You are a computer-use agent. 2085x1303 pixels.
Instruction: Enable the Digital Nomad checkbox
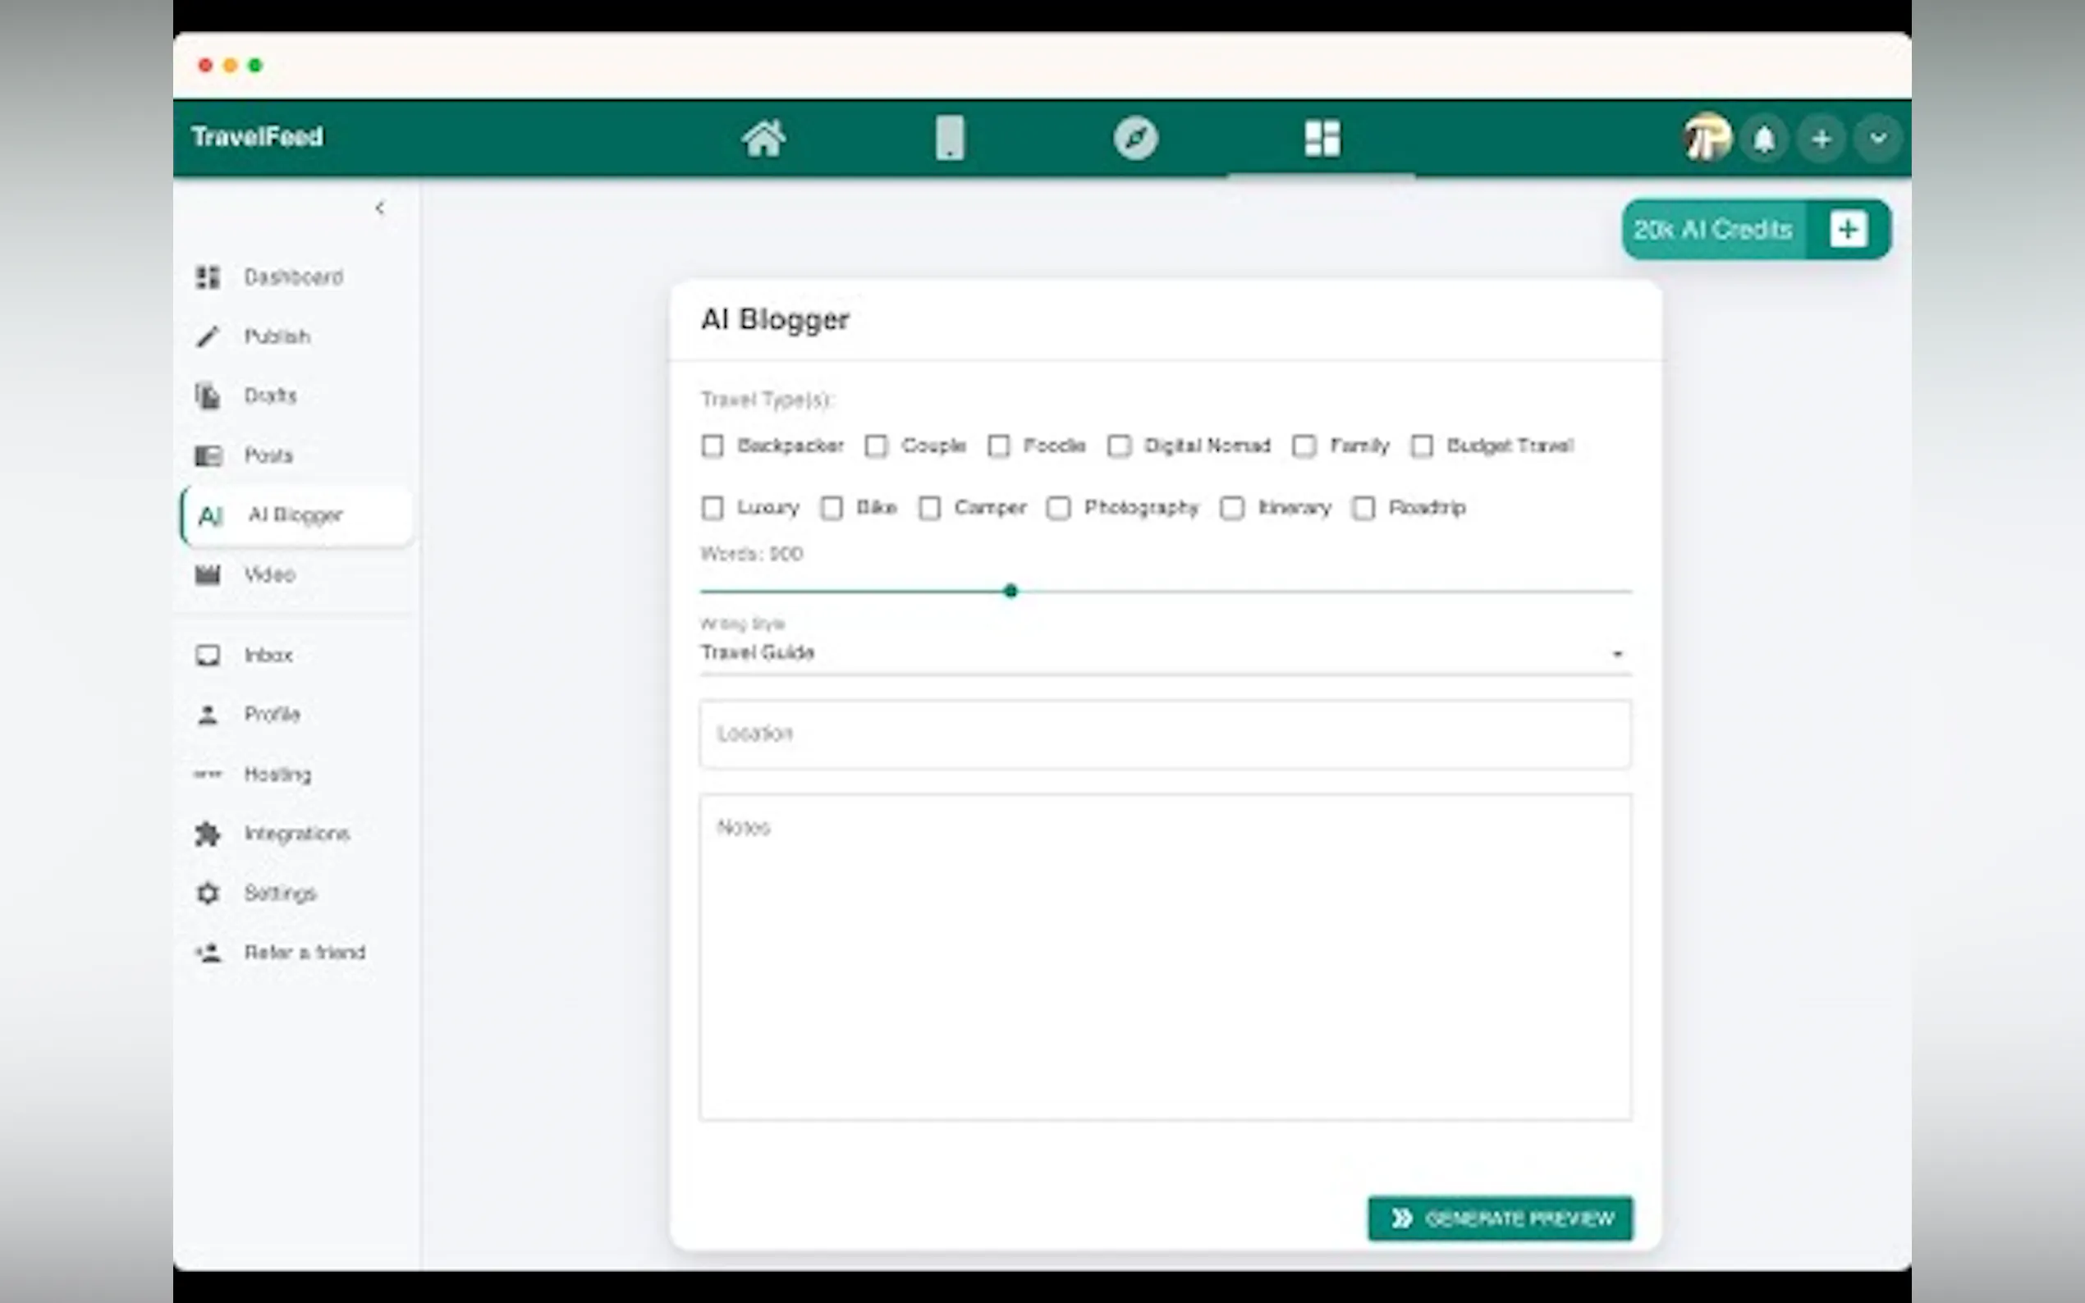click(1119, 446)
